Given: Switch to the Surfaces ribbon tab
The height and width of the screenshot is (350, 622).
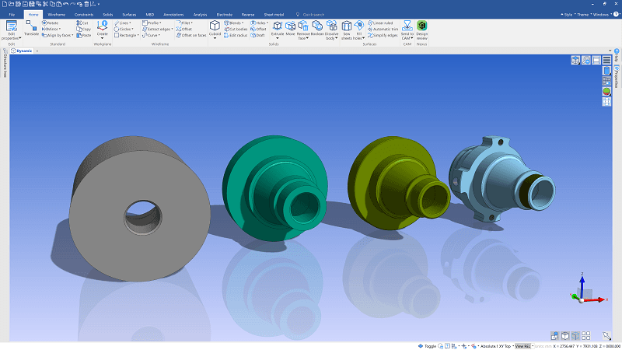Looking at the screenshot, I should (x=129, y=14).
